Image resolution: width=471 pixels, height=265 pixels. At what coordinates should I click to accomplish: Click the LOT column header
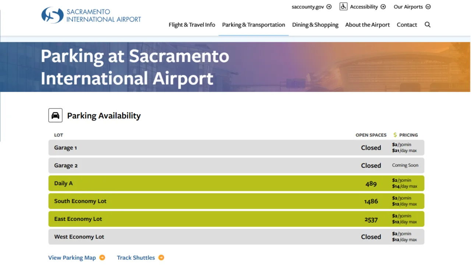59,135
